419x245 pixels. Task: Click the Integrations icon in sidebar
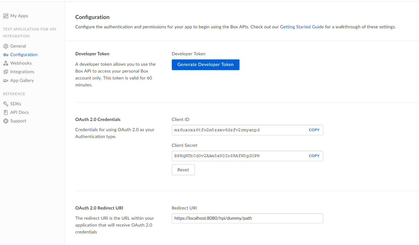6,72
